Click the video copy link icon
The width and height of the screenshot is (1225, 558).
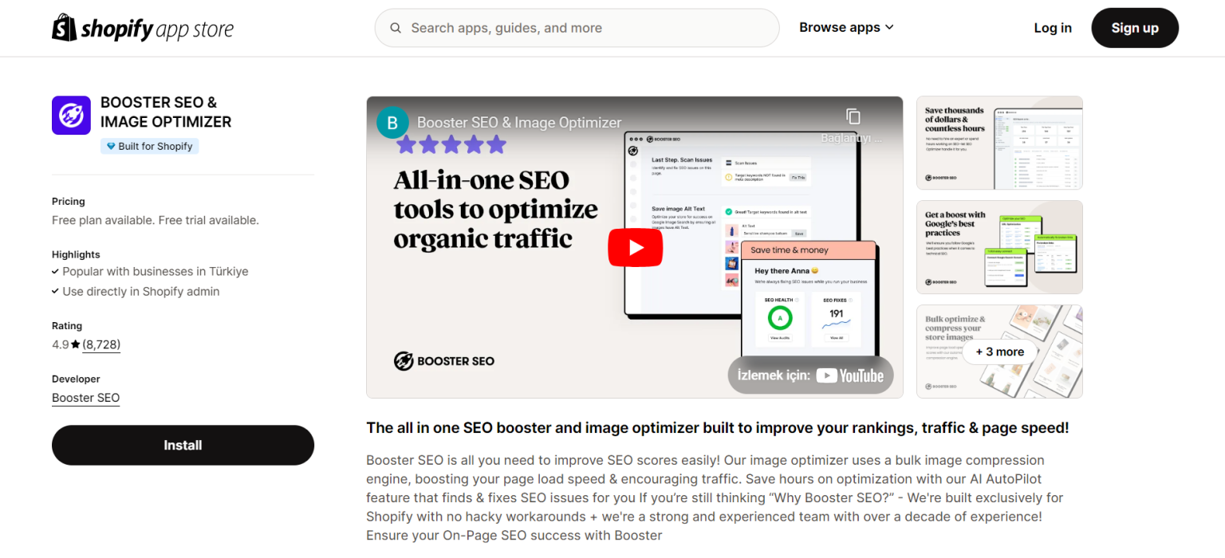853,116
